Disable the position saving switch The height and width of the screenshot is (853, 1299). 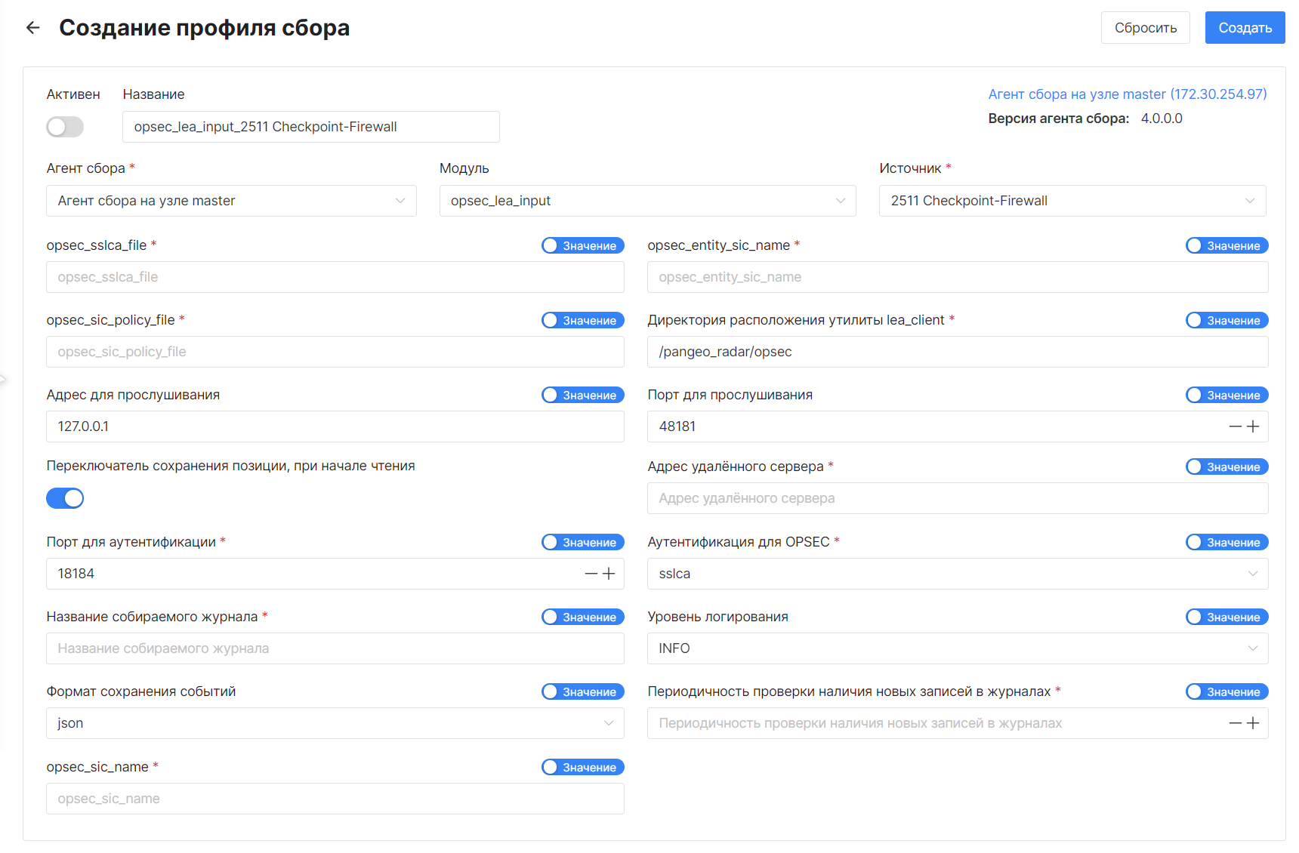click(x=65, y=498)
